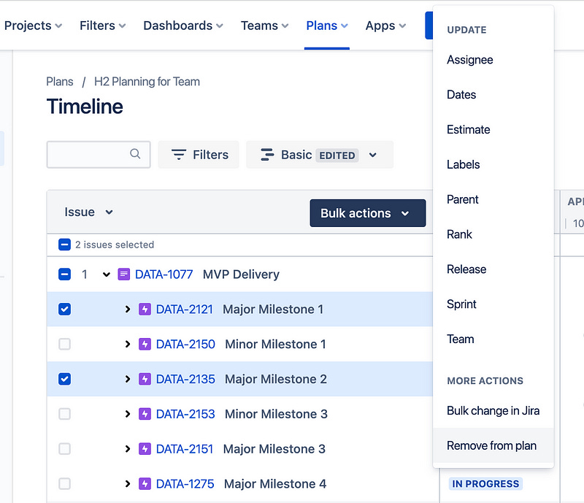Screen dimensions: 584x503
Task: Uncheck Major Milestone 1 checkbox
Action: tap(64, 310)
